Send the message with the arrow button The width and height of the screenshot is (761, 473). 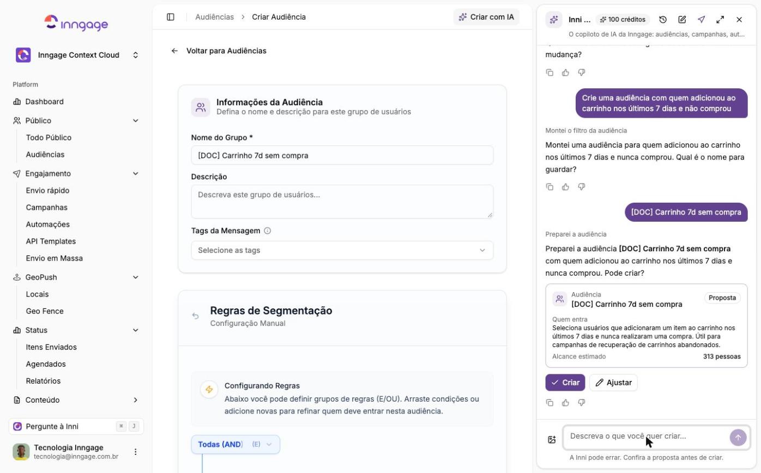[x=738, y=437]
